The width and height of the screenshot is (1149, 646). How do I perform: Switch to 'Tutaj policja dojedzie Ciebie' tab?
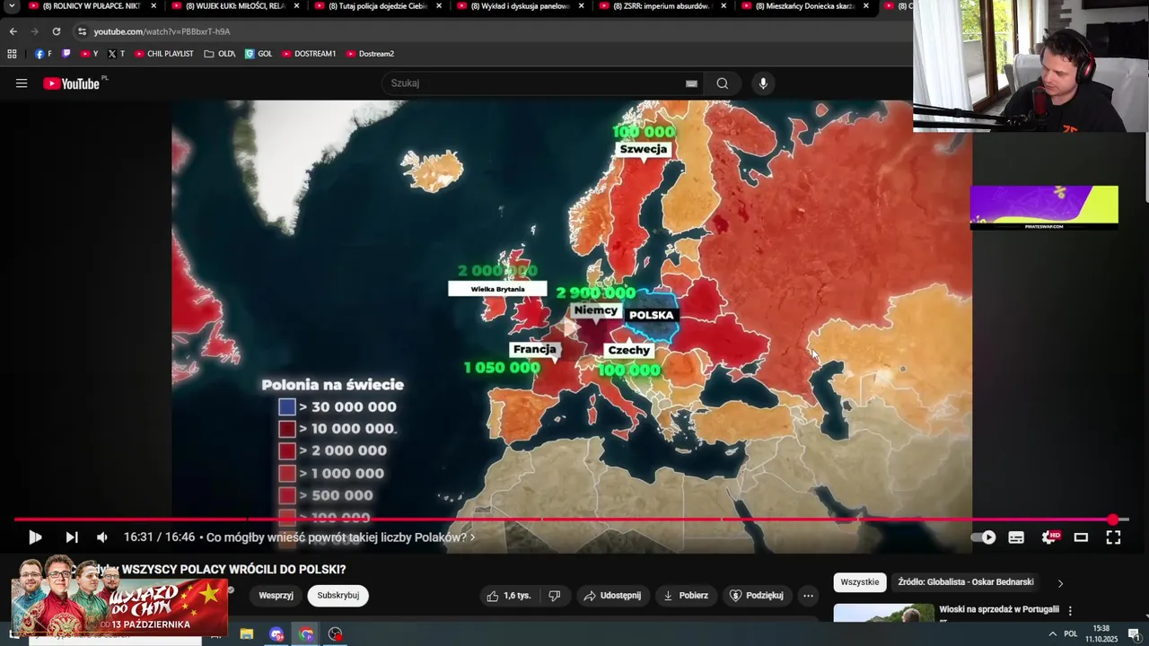click(377, 6)
